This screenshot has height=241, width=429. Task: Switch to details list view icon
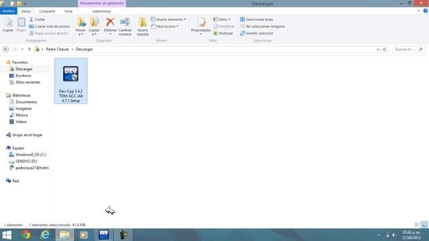(417, 225)
